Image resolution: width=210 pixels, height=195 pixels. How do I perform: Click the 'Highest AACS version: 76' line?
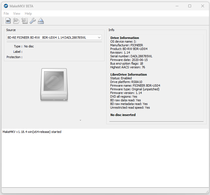[128, 67]
